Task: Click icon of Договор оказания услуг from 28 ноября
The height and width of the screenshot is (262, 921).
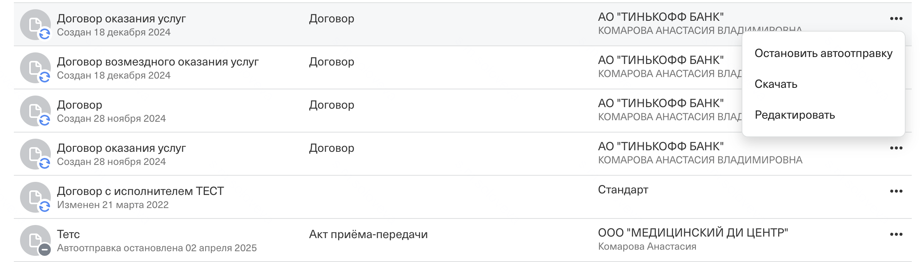Action: point(35,154)
